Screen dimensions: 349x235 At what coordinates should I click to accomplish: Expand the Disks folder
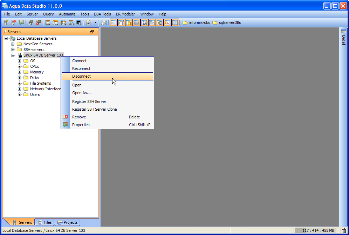coord(19,78)
